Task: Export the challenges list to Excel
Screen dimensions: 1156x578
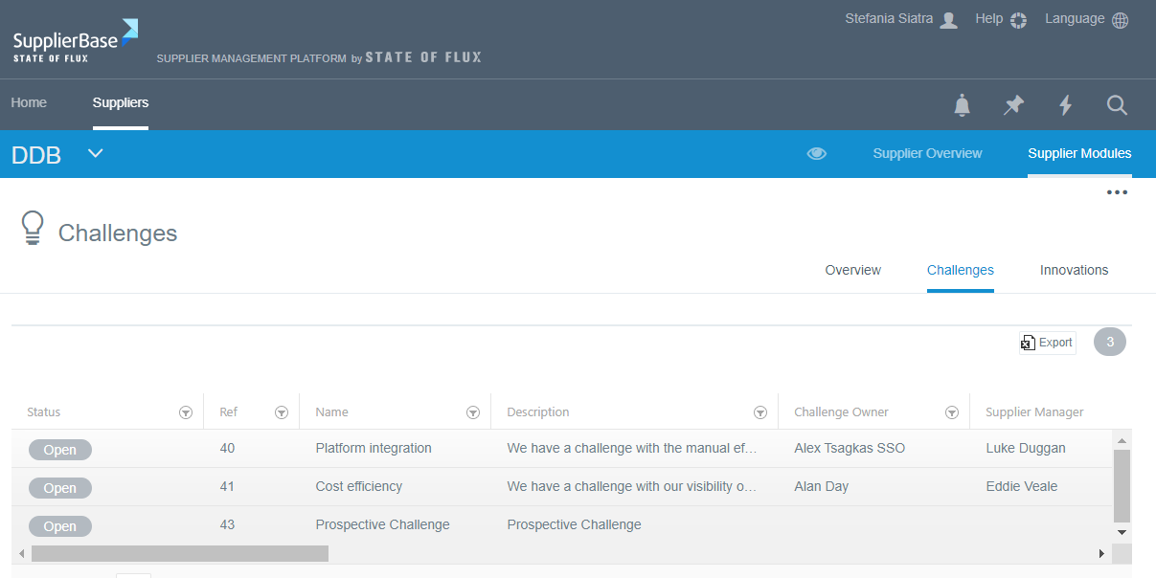Action: pos(1047,343)
